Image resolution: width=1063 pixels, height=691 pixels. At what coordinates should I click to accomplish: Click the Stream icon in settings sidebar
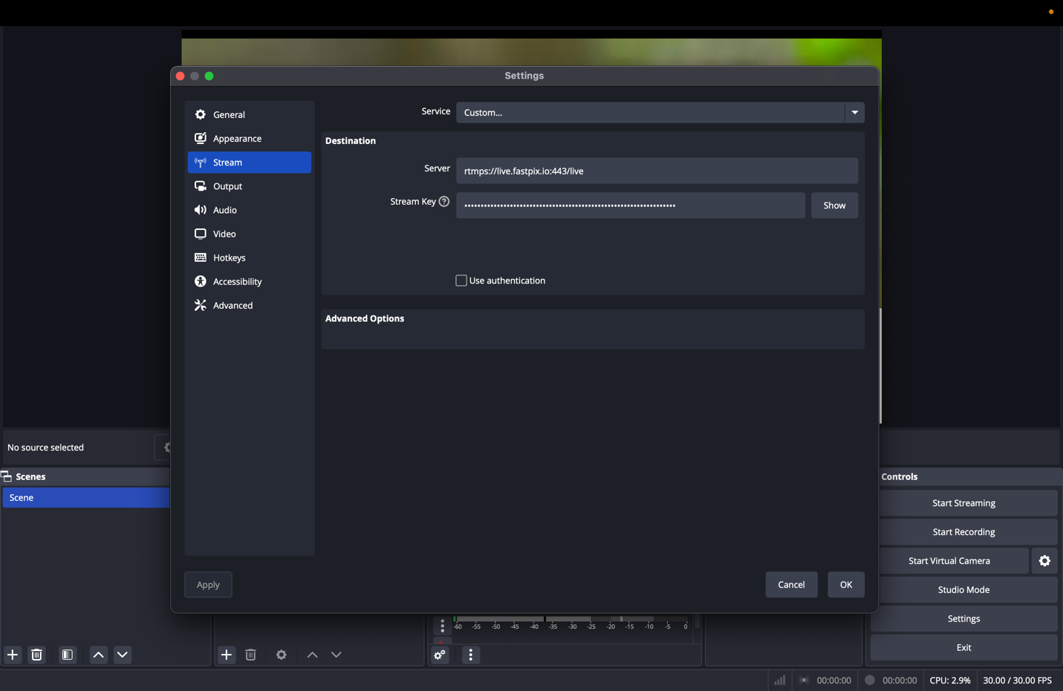[201, 162]
